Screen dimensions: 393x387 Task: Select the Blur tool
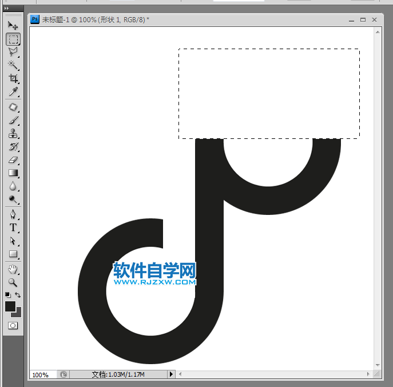[13, 186]
